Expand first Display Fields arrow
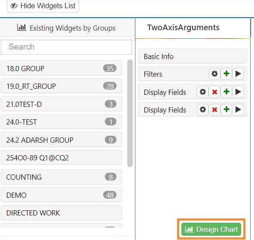This screenshot has width=254, height=240. tap(238, 92)
